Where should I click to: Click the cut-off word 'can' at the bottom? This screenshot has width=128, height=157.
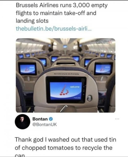(x=20, y=155)
